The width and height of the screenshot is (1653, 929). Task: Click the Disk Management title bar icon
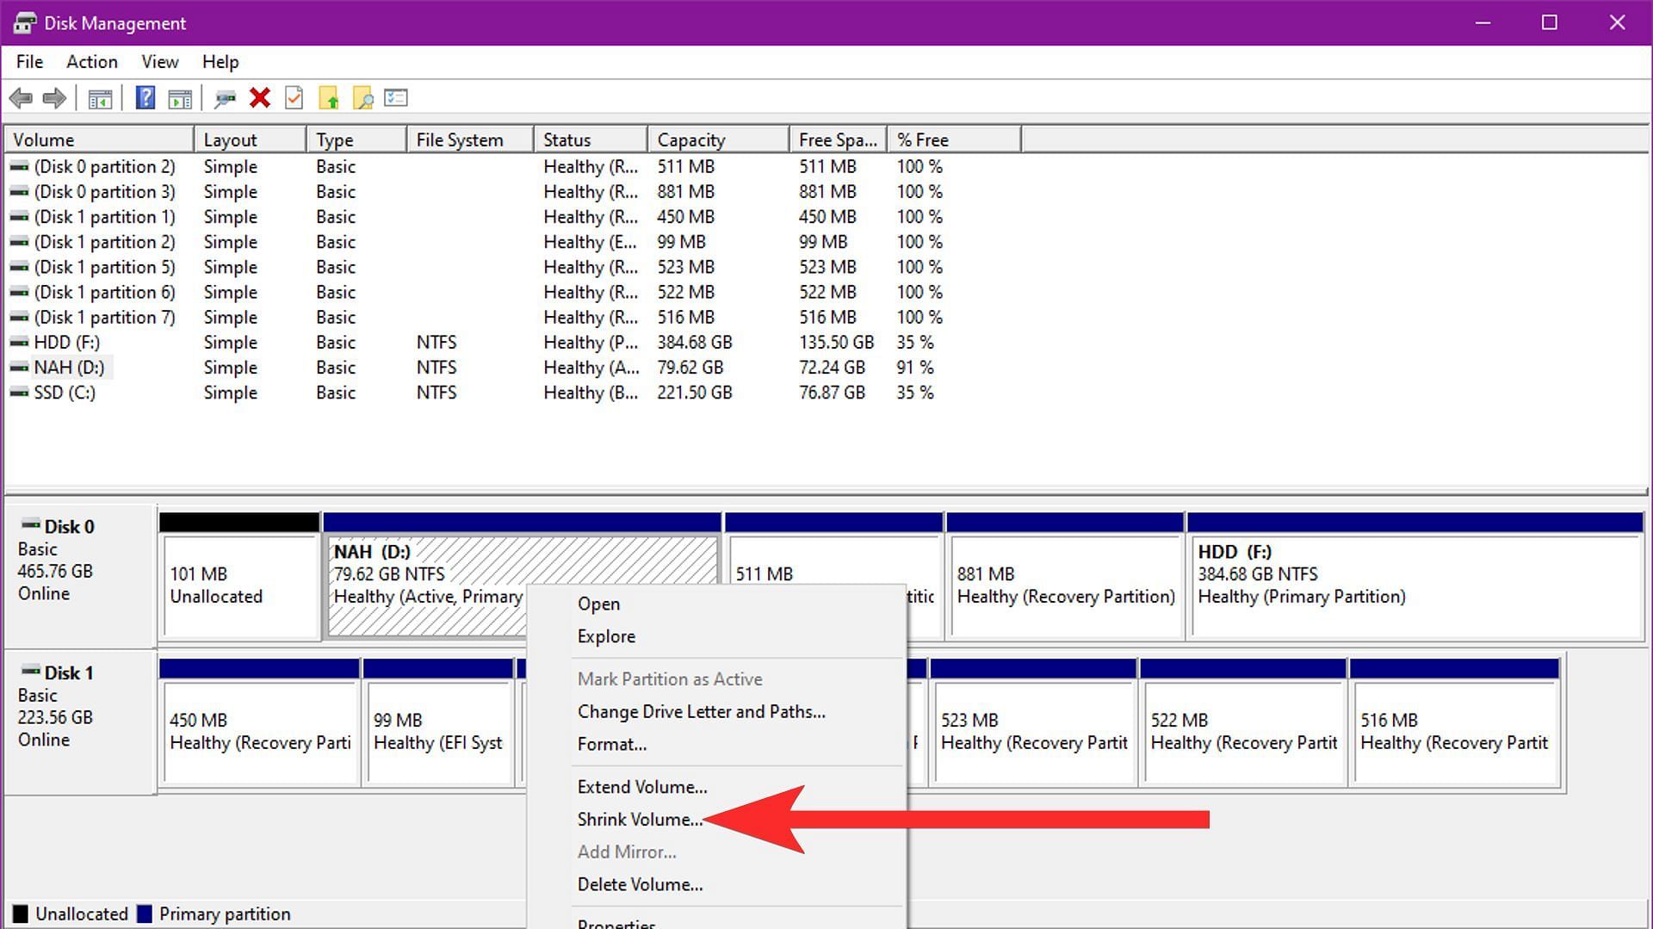coord(23,23)
